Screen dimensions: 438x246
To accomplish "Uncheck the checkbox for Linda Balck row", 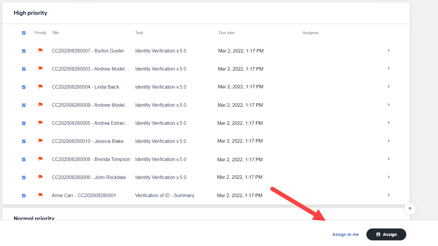I will (24, 87).
